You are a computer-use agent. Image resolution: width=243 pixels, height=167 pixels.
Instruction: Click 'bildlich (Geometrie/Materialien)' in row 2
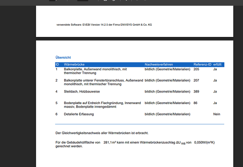click(167, 80)
